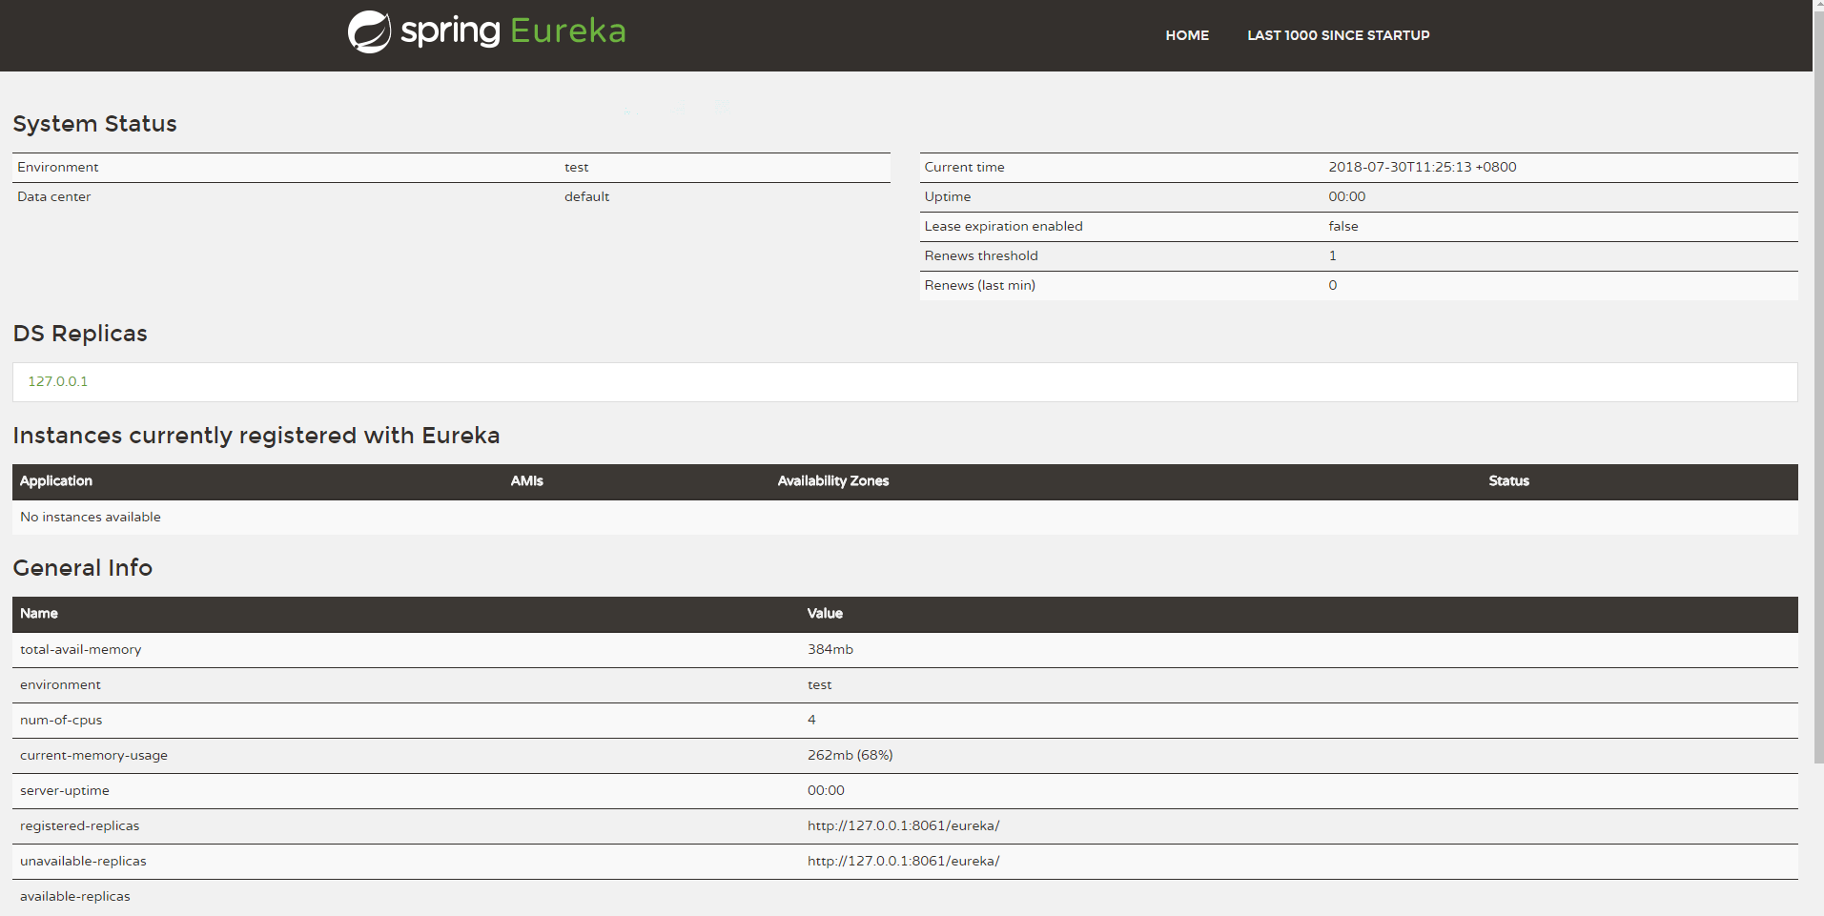Select the Renews threshold label
This screenshot has height=916, width=1824.
coord(981,256)
